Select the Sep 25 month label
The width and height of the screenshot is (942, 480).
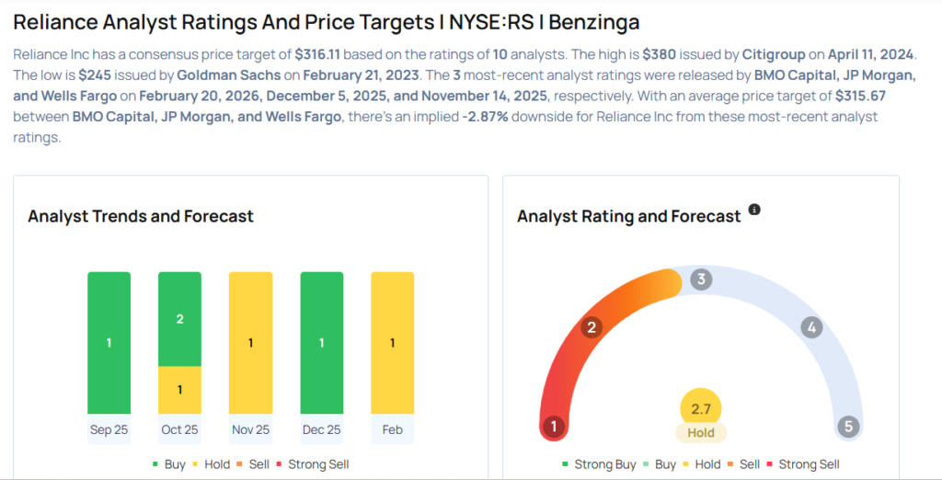click(109, 429)
